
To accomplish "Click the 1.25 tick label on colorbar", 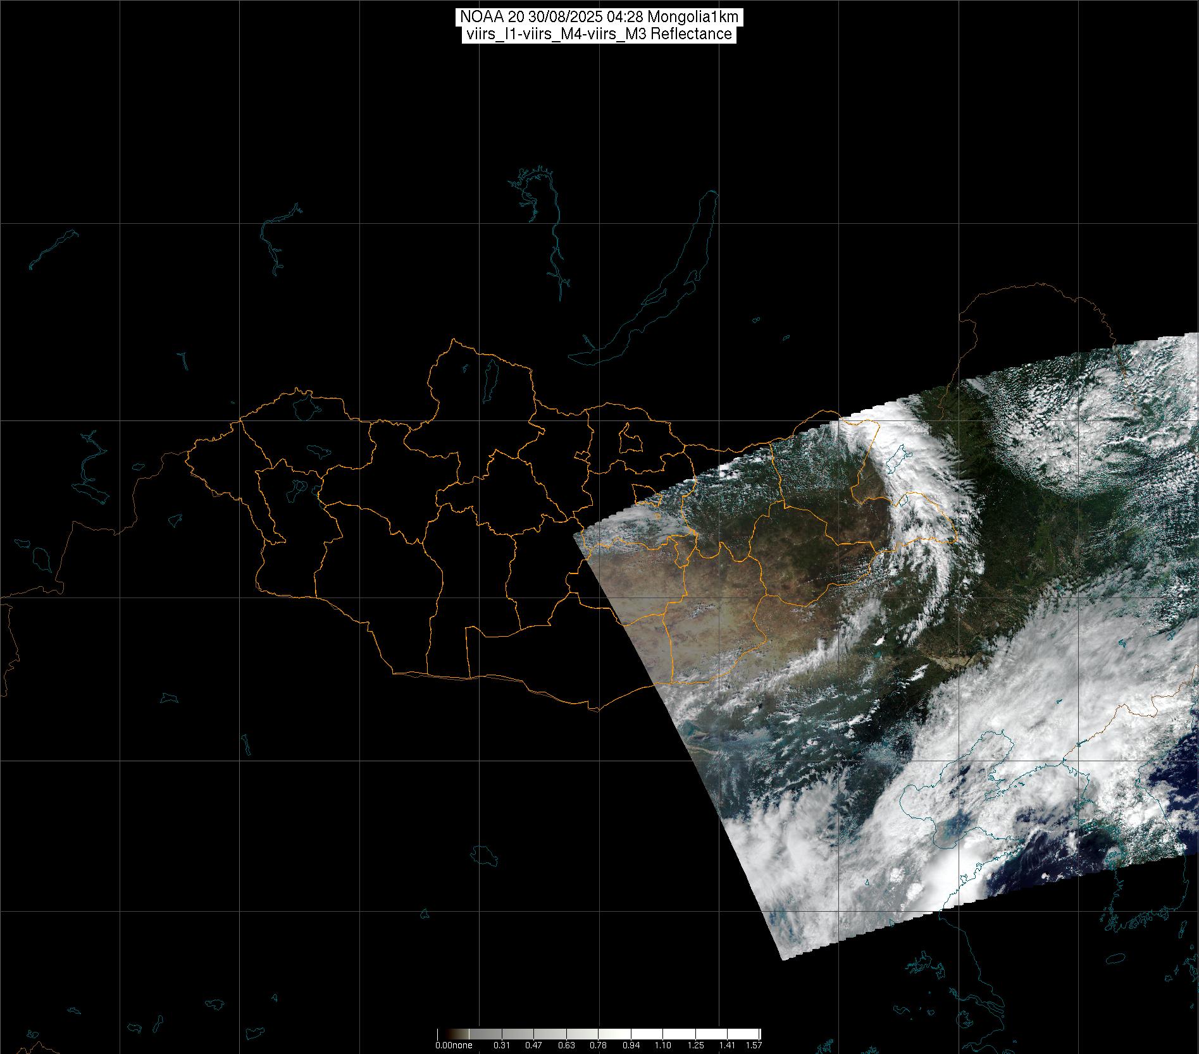I will pos(695,1045).
